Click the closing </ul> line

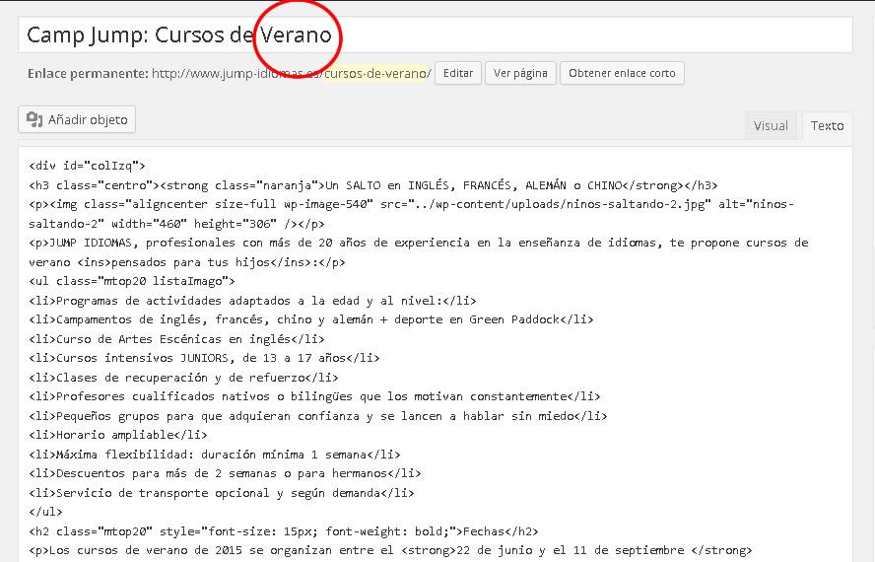click(45, 512)
